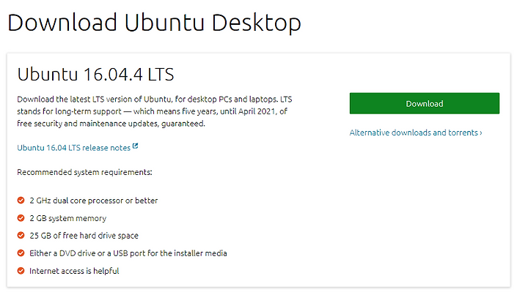Select the free hard drive space text
Image resolution: width=528 pixels, height=295 pixels.
pyautogui.click(x=84, y=236)
